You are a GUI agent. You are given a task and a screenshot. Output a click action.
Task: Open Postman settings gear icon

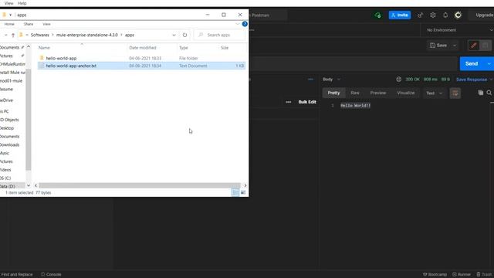click(x=432, y=15)
